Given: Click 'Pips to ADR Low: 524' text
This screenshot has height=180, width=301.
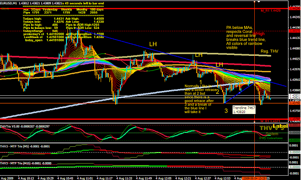Looking at the screenshot, I should 82,28.
